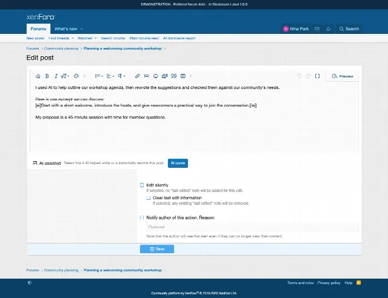The width and height of the screenshot is (388, 298).
Task: Click the Search forums link
Action: 113,38
